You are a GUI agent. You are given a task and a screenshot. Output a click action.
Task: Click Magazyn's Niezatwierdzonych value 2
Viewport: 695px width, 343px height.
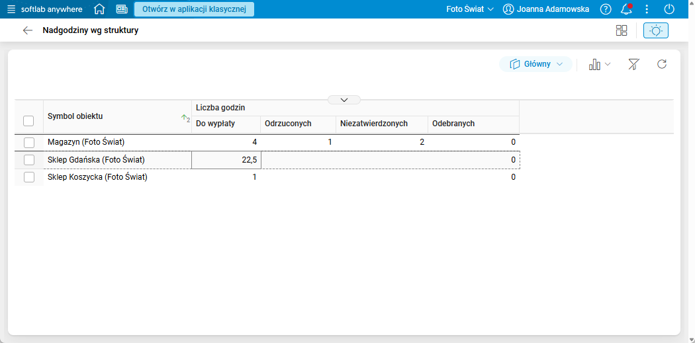click(x=422, y=142)
